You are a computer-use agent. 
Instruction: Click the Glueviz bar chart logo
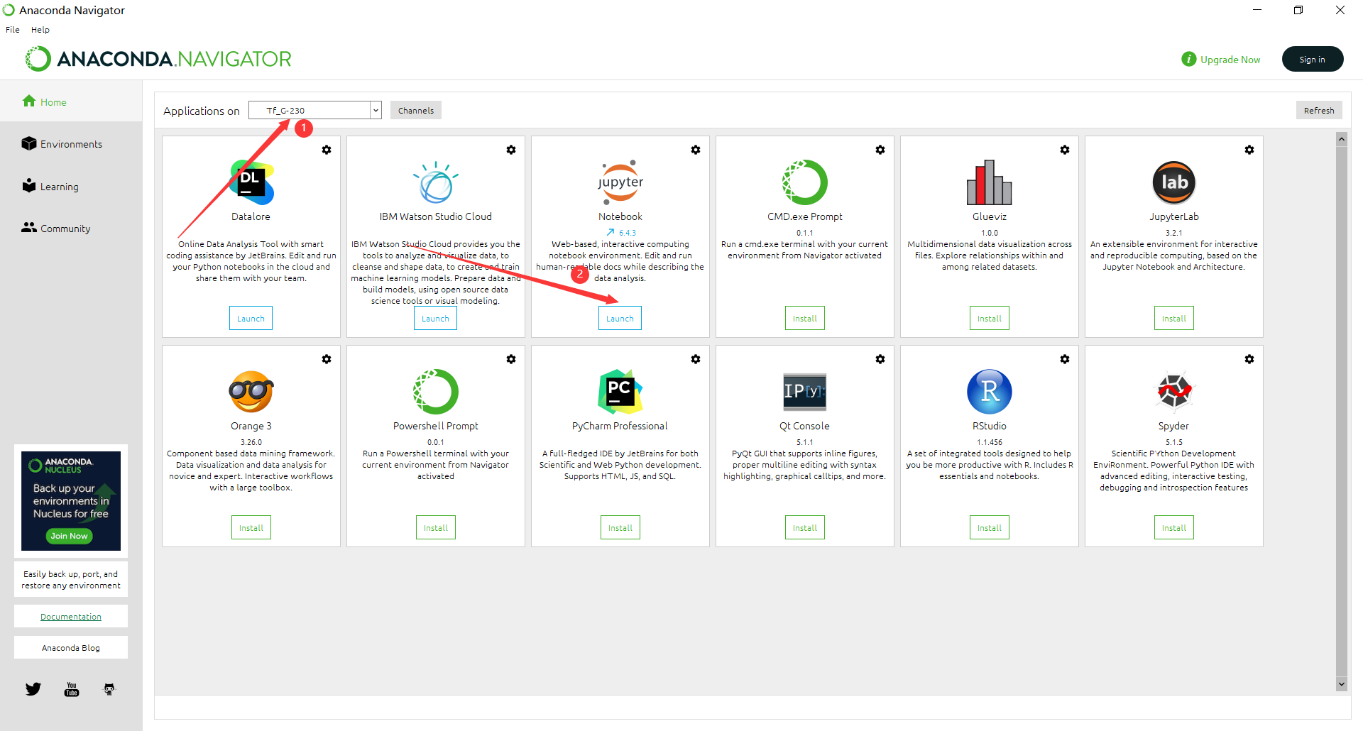990,182
